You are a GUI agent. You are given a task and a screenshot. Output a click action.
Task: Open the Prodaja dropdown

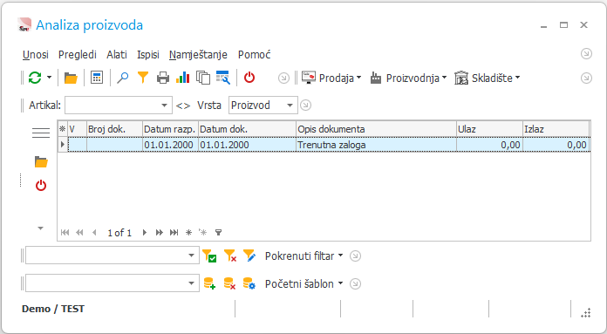(x=331, y=78)
